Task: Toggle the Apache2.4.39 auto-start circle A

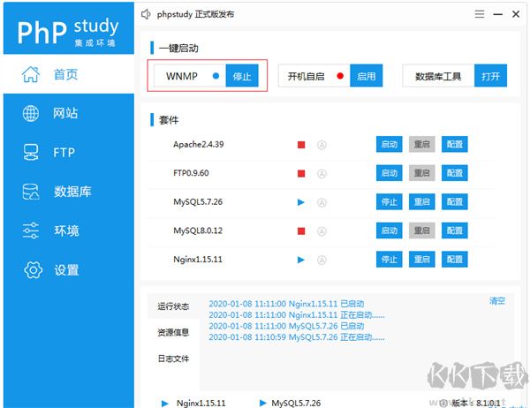Action: [x=322, y=145]
